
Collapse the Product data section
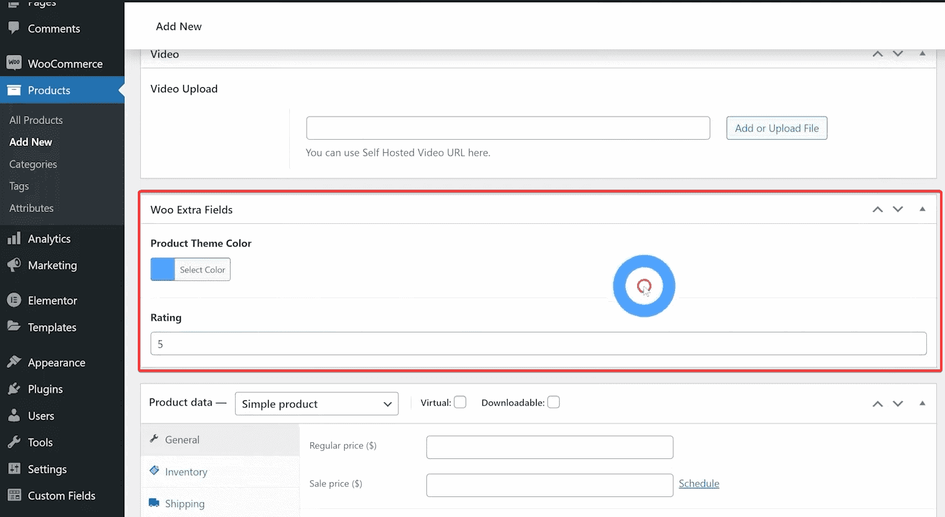pyautogui.click(x=922, y=403)
